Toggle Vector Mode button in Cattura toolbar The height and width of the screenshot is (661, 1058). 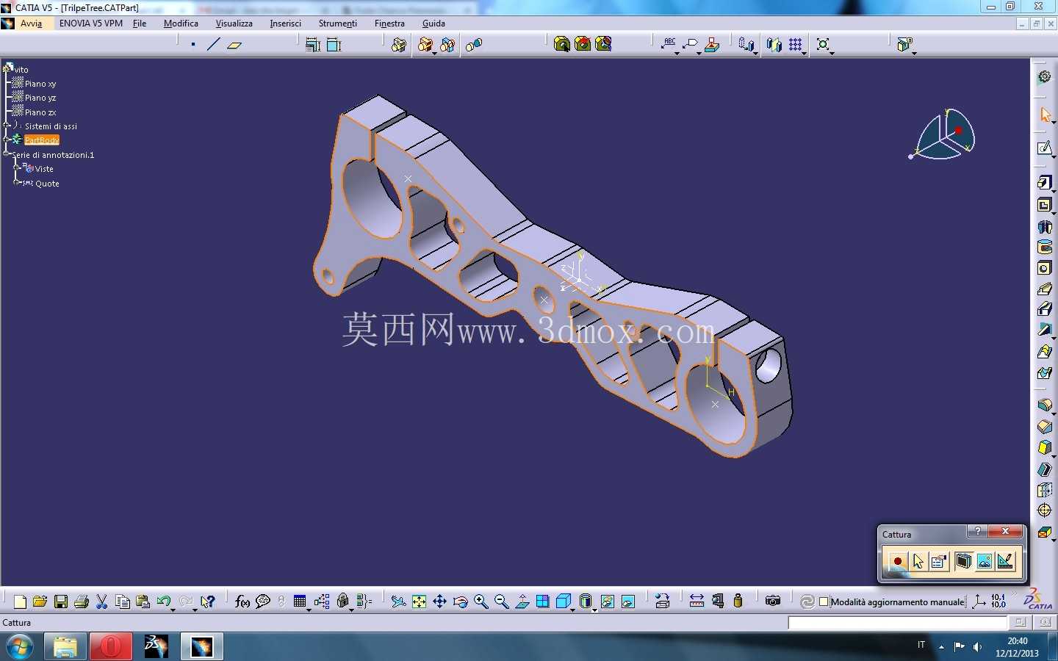click(x=1005, y=562)
